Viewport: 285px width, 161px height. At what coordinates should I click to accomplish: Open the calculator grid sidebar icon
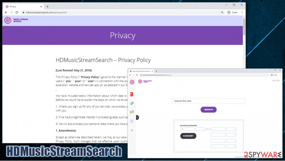(132, 121)
